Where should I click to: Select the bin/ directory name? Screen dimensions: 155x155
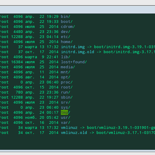click(65, 17)
